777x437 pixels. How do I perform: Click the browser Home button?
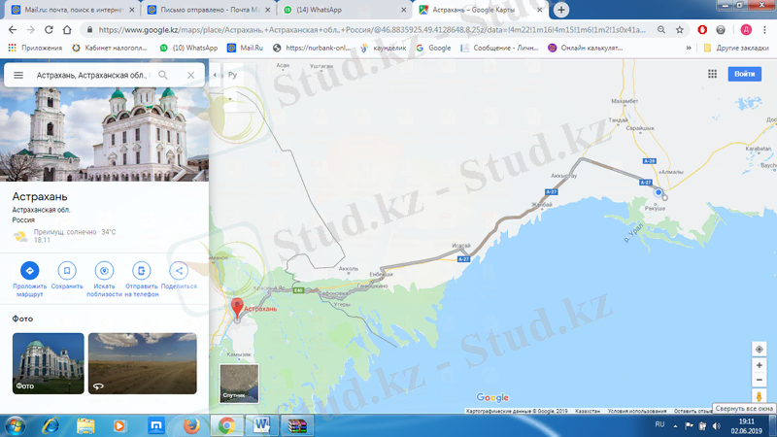(x=67, y=30)
